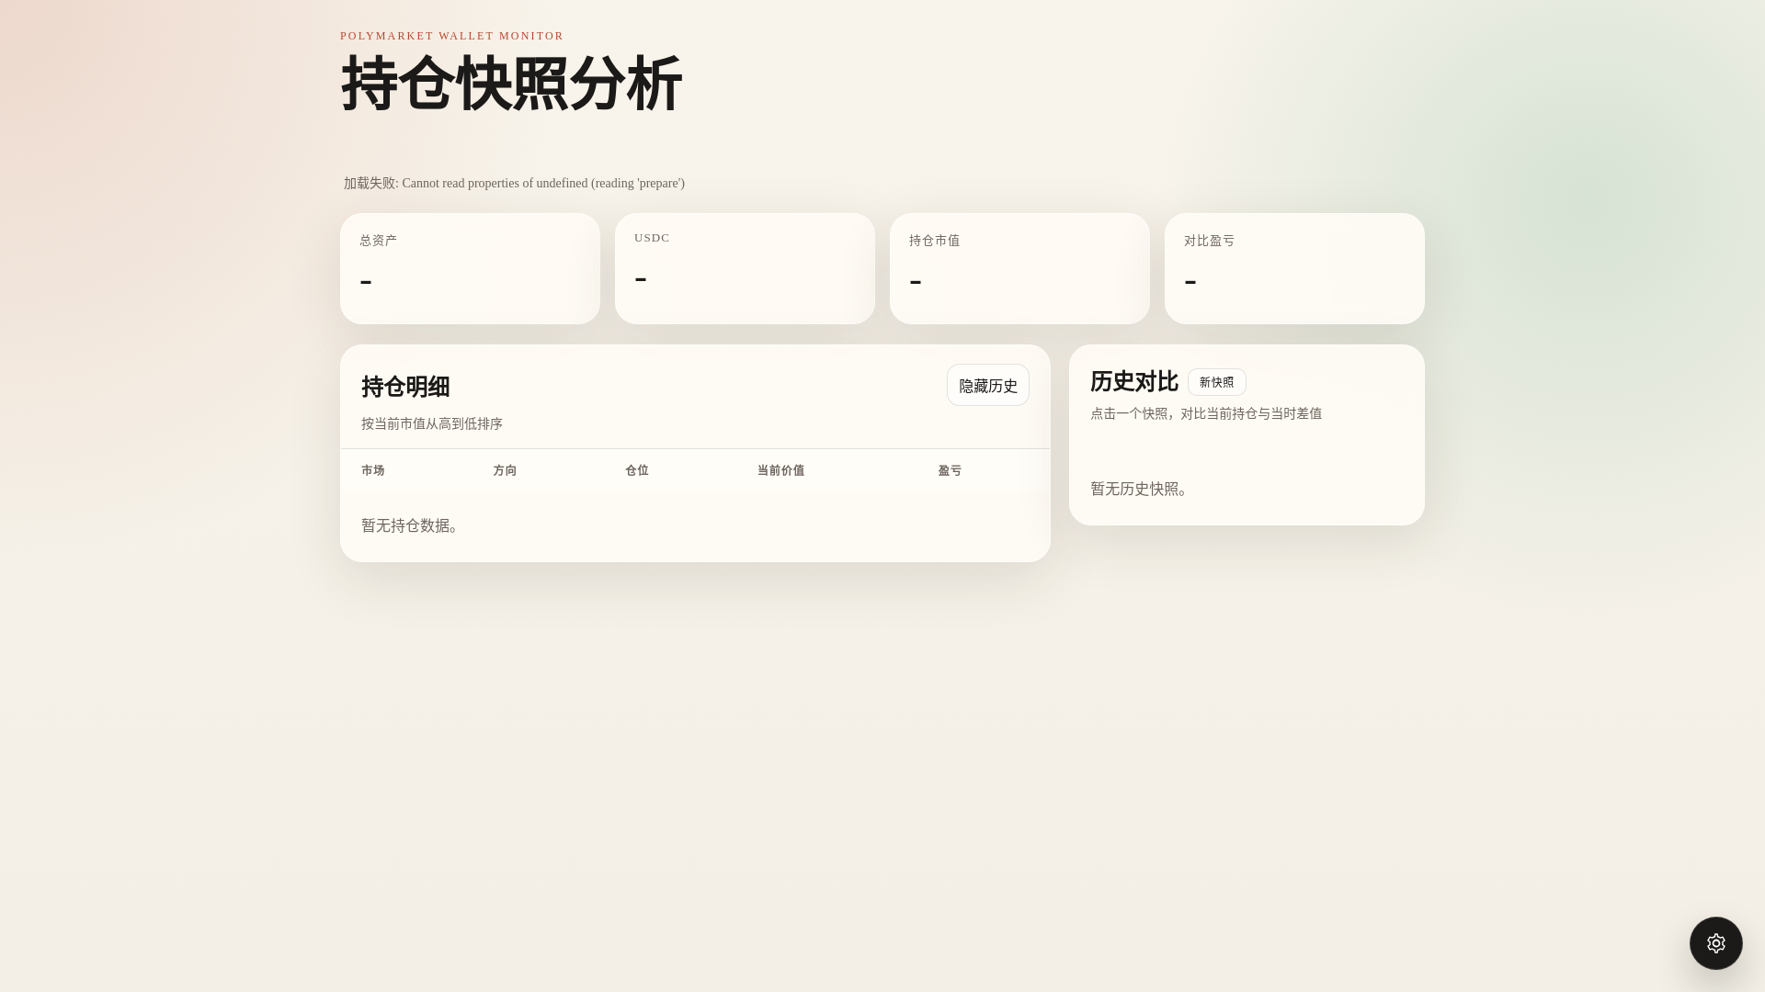
Task: Click the 方向 column header
Action: (505, 470)
